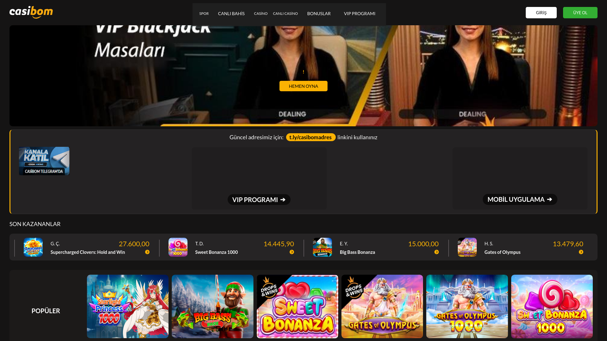
Task: Click the arrow icon for Big Bass Bonanza winner
Action: point(437,252)
